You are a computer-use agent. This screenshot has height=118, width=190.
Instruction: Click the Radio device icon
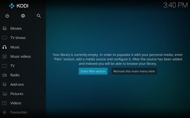[x=5, y=75]
